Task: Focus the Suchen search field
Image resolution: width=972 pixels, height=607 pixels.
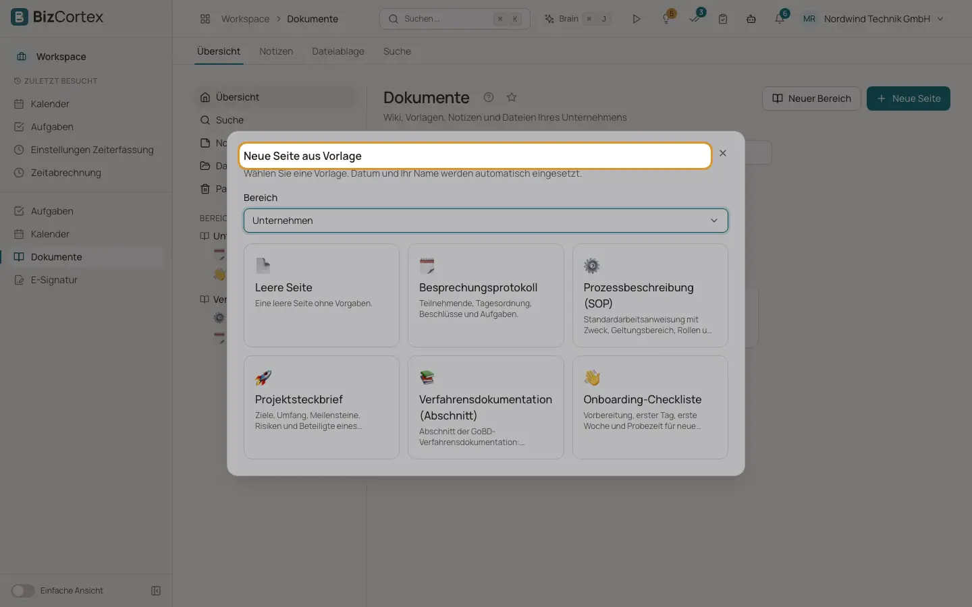Action: [x=455, y=19]
